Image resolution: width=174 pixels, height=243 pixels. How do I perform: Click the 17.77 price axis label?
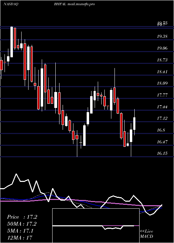[162, 95]
